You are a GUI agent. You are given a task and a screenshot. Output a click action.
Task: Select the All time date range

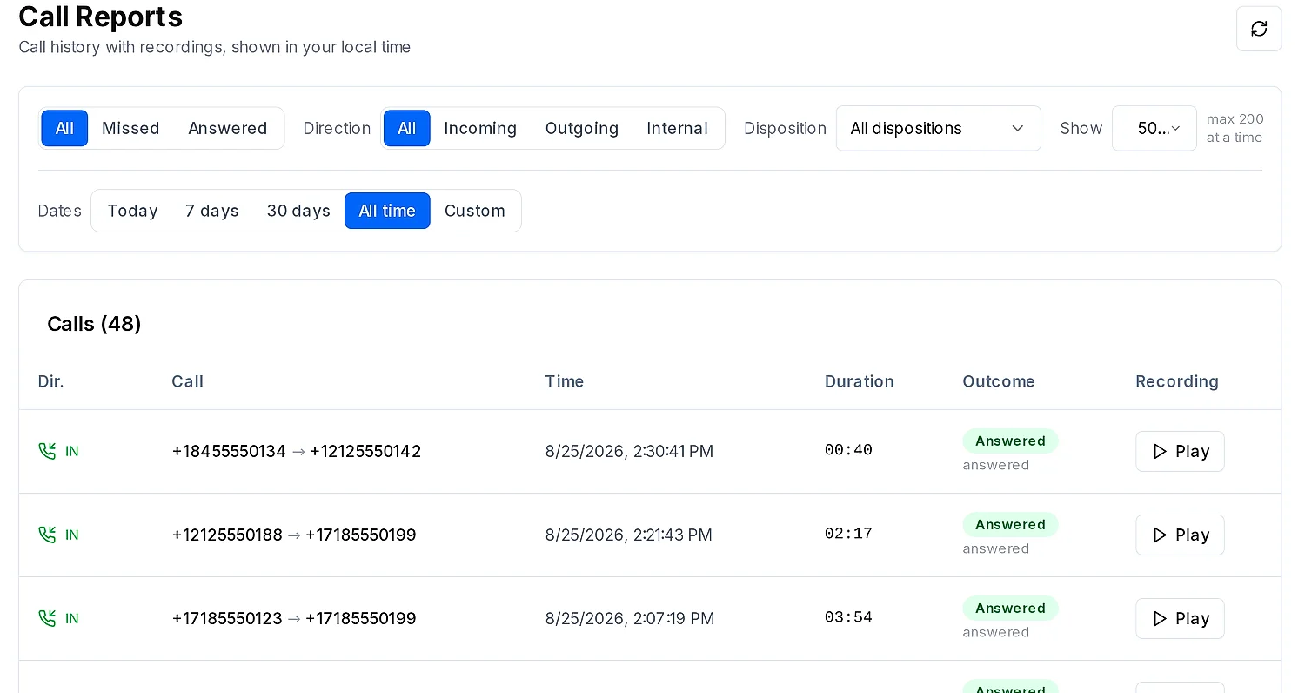387,211
